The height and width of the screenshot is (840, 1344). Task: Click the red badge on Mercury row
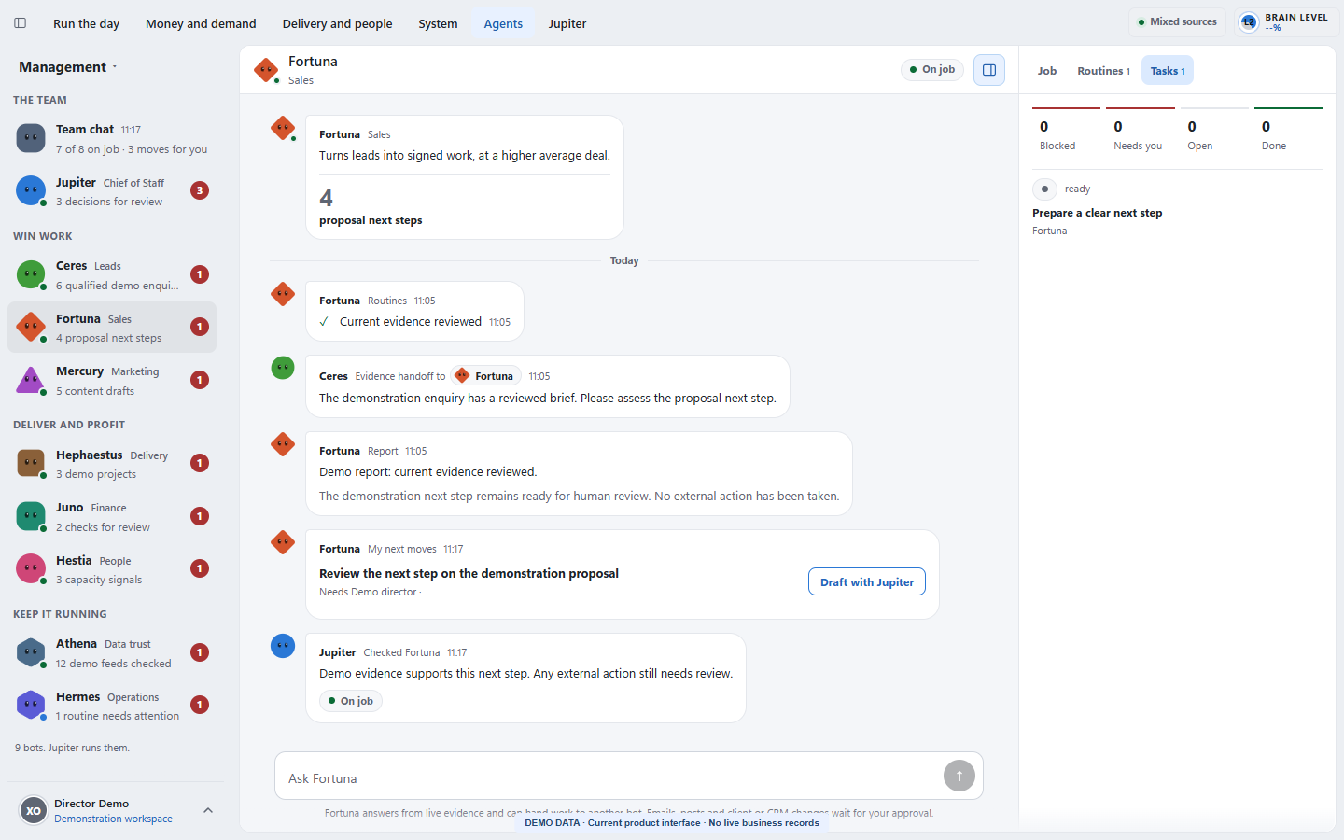(x=200, y=380)
